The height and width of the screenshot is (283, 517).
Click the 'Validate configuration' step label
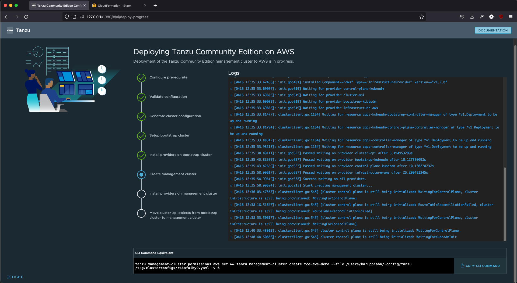pyautogui.click(x=168, y=97)
